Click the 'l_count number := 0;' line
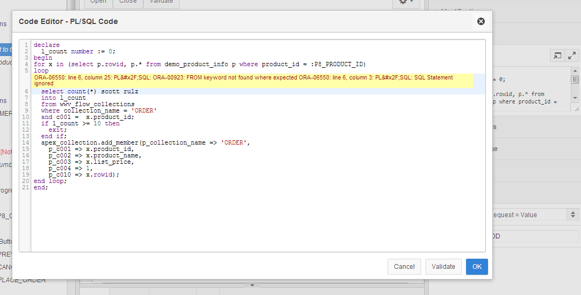The height and width of the screenshot is (295, 581). point(78,51)
